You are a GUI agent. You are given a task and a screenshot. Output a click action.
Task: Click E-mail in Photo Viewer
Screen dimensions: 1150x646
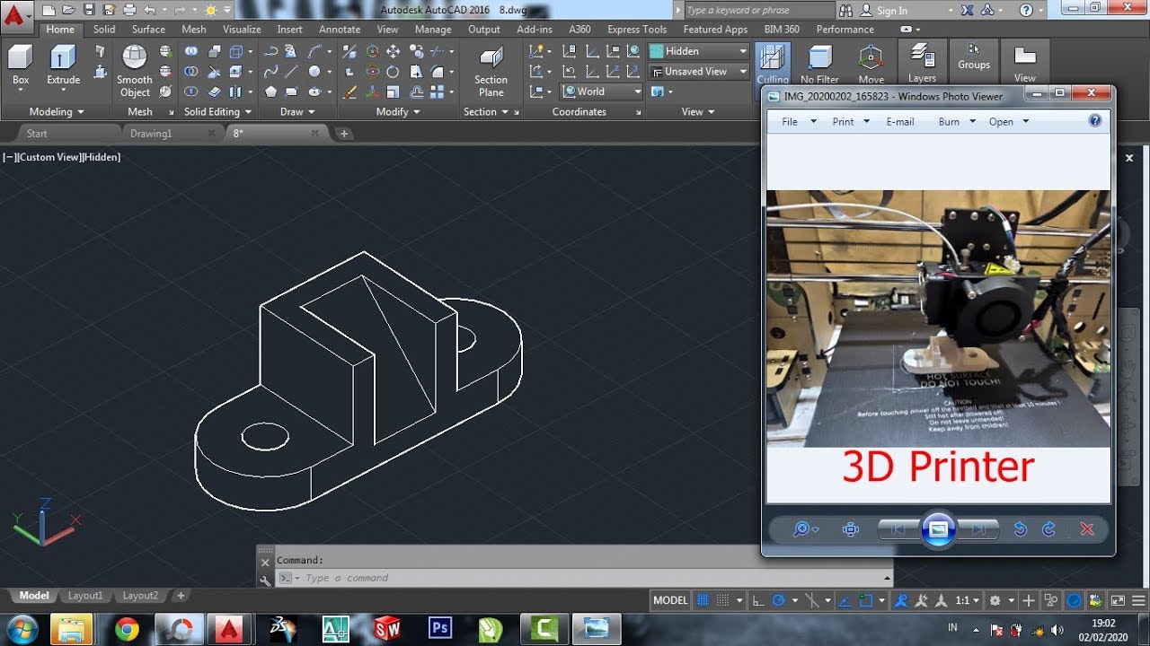[x=900, y=121]
